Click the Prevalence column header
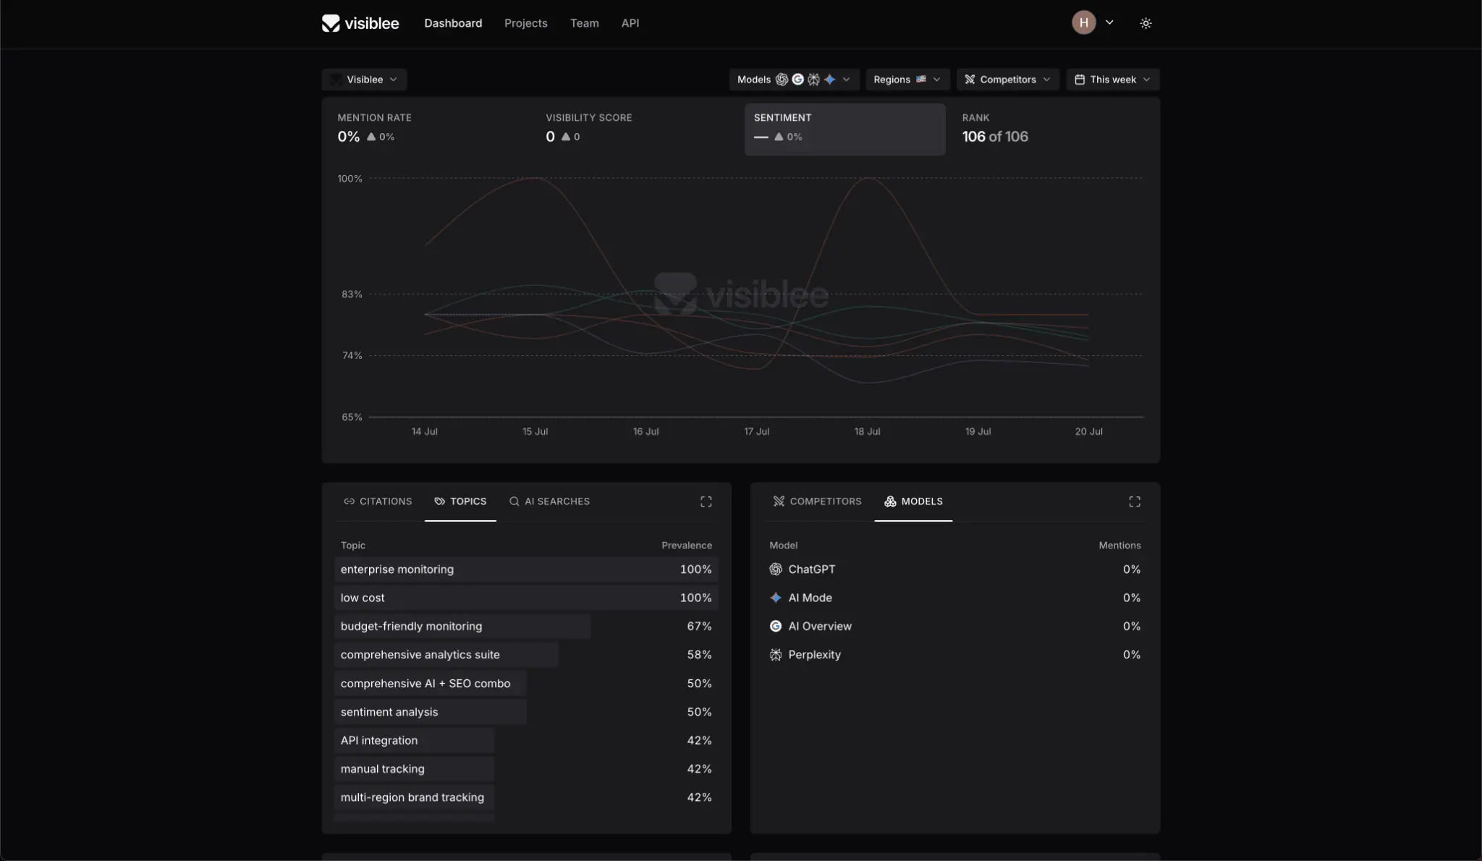 pyautogui.click(x=686, y=546)
